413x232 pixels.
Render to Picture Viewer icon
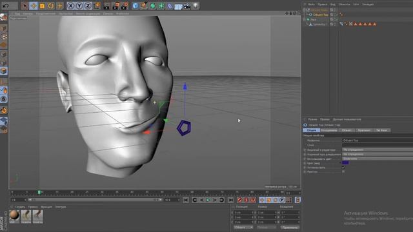point(116,6)
